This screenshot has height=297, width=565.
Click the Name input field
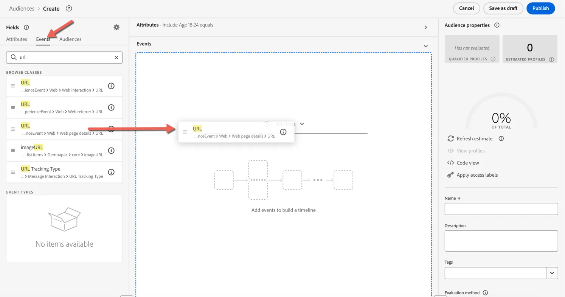[501, 209]
